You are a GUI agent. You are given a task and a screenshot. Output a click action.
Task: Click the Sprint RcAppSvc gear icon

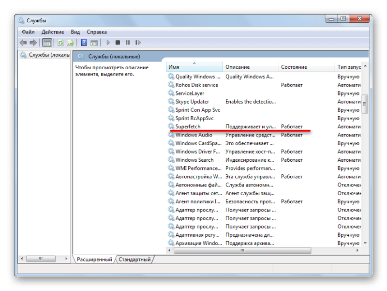(171, 118)
